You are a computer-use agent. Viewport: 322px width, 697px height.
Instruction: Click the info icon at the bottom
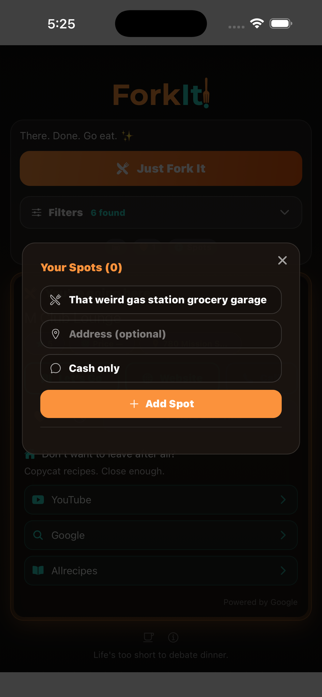[x=173, y=637]
